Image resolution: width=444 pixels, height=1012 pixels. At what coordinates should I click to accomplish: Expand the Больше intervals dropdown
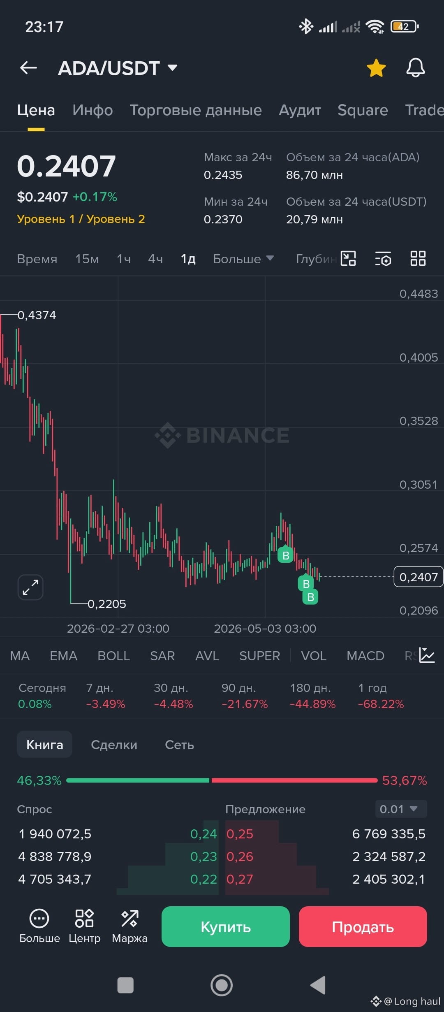click(243, 259)
